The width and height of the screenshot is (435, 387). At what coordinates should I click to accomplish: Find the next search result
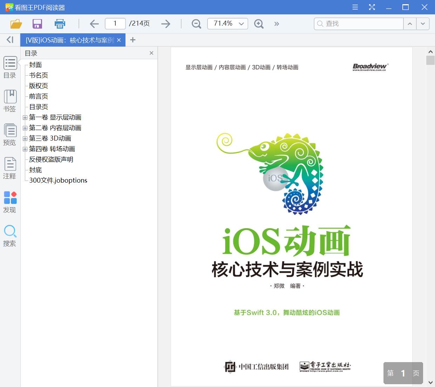(423, 23)
